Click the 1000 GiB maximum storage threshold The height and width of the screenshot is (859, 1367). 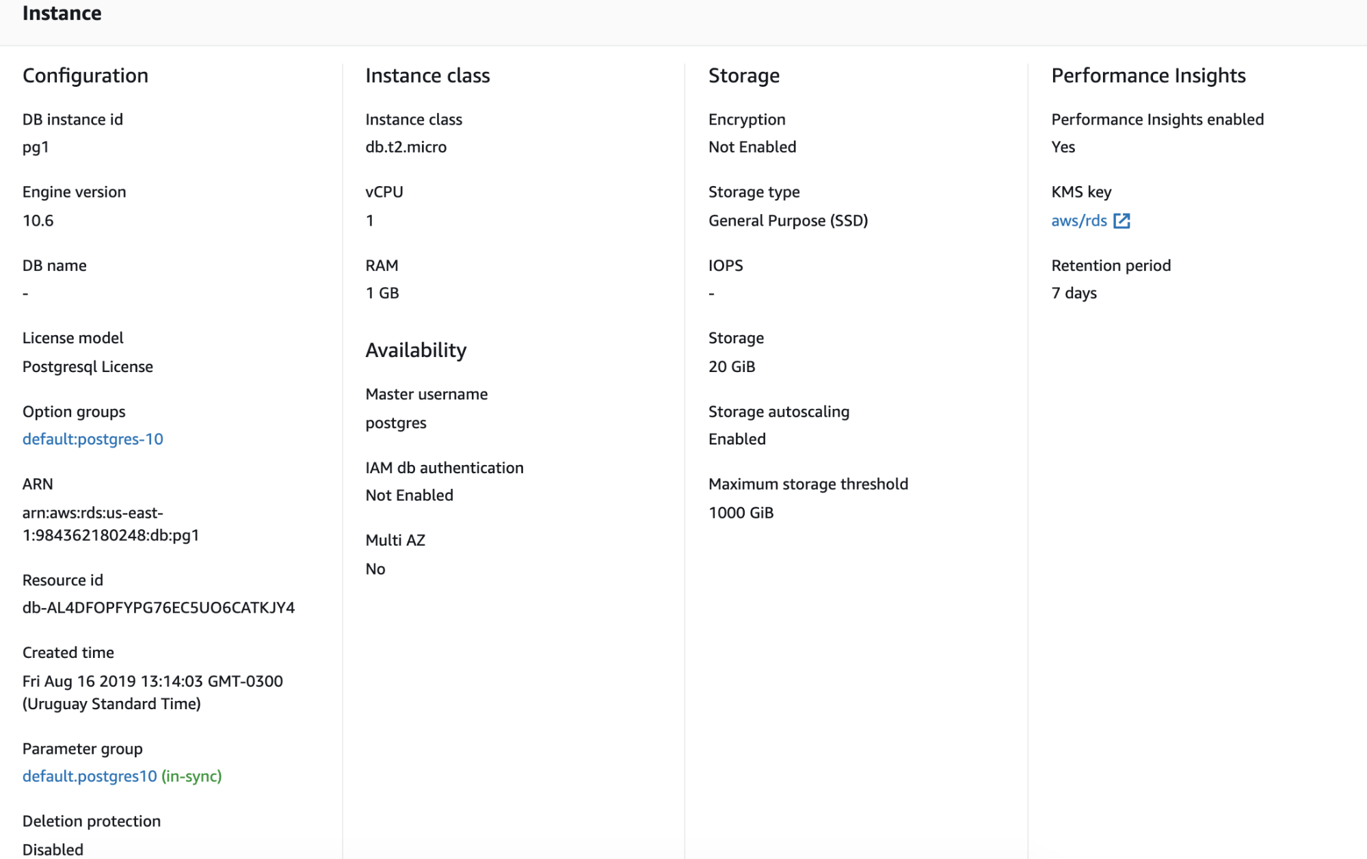tap(741, 513)
